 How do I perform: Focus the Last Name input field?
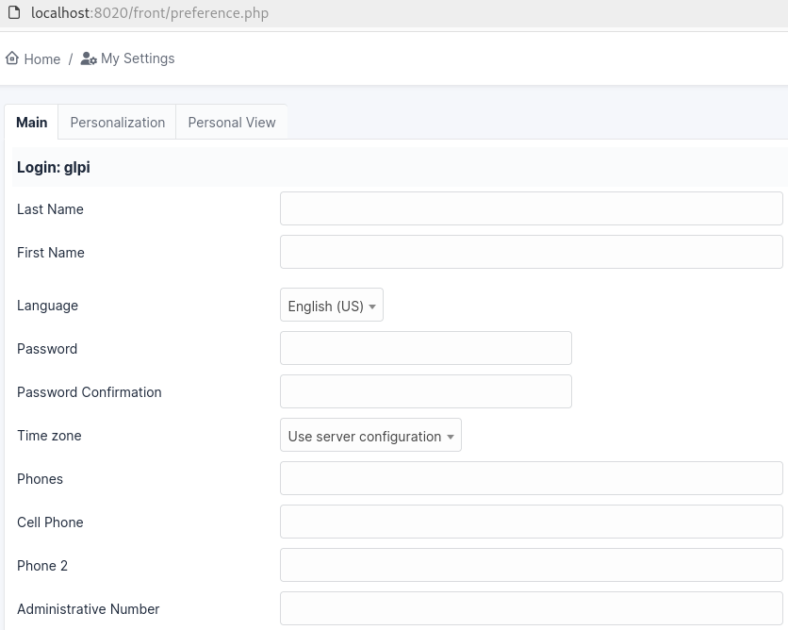pyautogui.click(x=531, y=209)
